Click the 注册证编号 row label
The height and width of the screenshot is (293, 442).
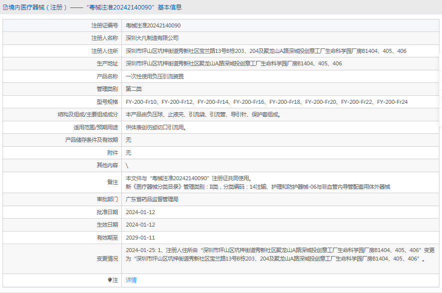104,25
